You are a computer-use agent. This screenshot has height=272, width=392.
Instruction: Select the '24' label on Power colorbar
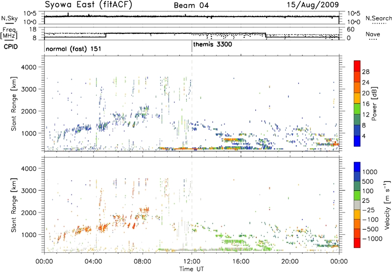click(x=366, y=82)
